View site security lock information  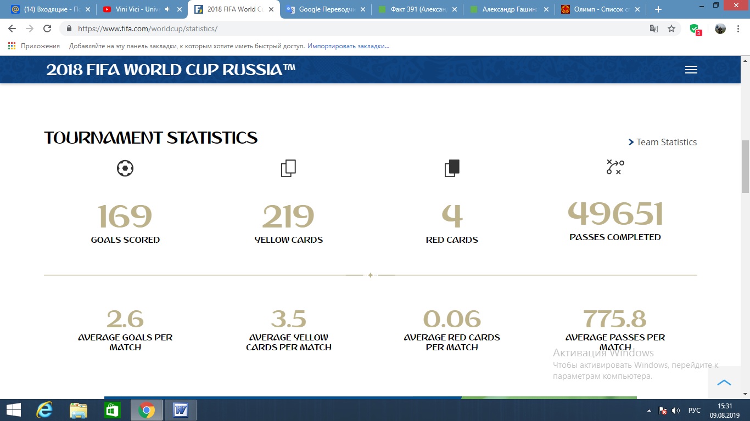(x=69, y=29)
